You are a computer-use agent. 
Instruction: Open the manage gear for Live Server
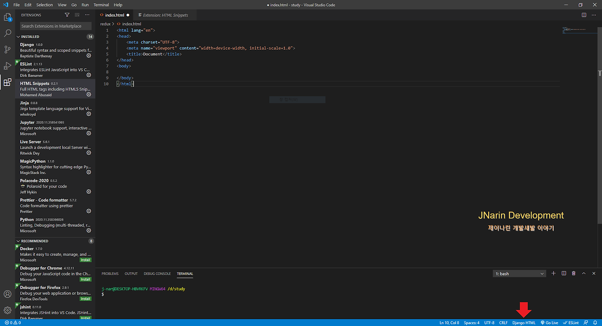(x=89, y=153)
